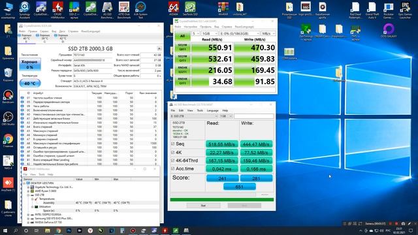
Task: Open the Red Dead Redemption shortcut
Action: tap(355, 10)
